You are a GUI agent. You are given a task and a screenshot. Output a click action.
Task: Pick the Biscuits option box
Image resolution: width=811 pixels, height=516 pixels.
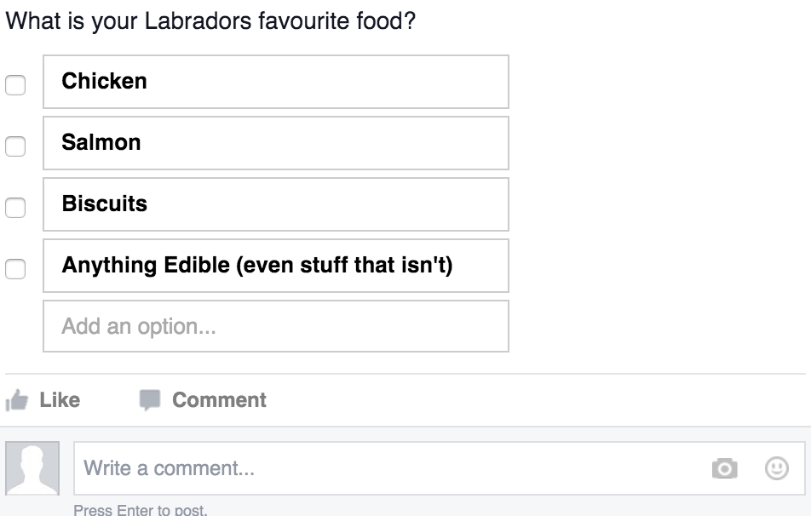point(276,204)
